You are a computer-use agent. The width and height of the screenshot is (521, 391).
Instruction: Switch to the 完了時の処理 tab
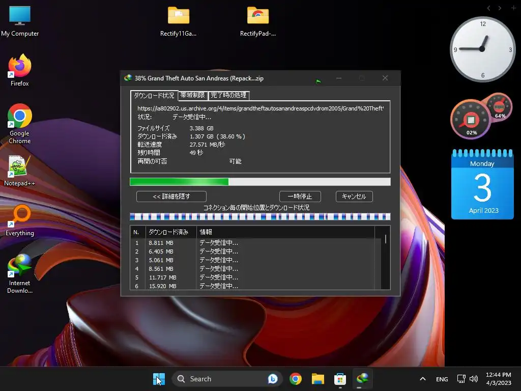click(x=228, y=95)
